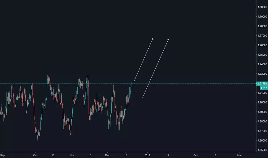268x158 pixels.
Task: Click the 1.67000 price axis label
Action: [262, 131]
